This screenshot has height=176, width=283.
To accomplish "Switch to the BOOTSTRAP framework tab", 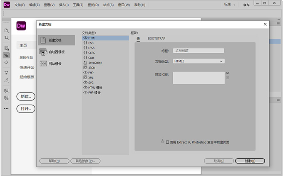I will [x=156, y=39].
